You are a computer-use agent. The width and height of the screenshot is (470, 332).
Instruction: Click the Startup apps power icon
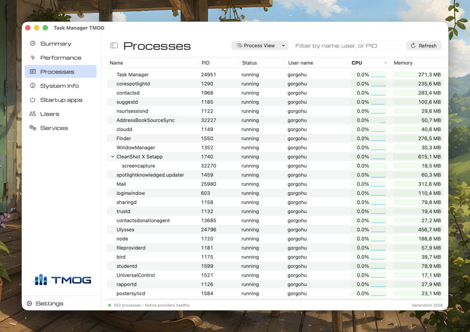point(33,100)
